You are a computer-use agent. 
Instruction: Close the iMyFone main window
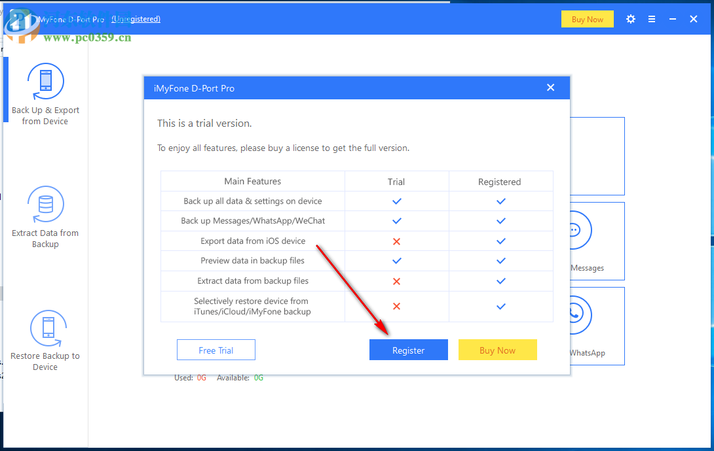click(x=694, y=19)
